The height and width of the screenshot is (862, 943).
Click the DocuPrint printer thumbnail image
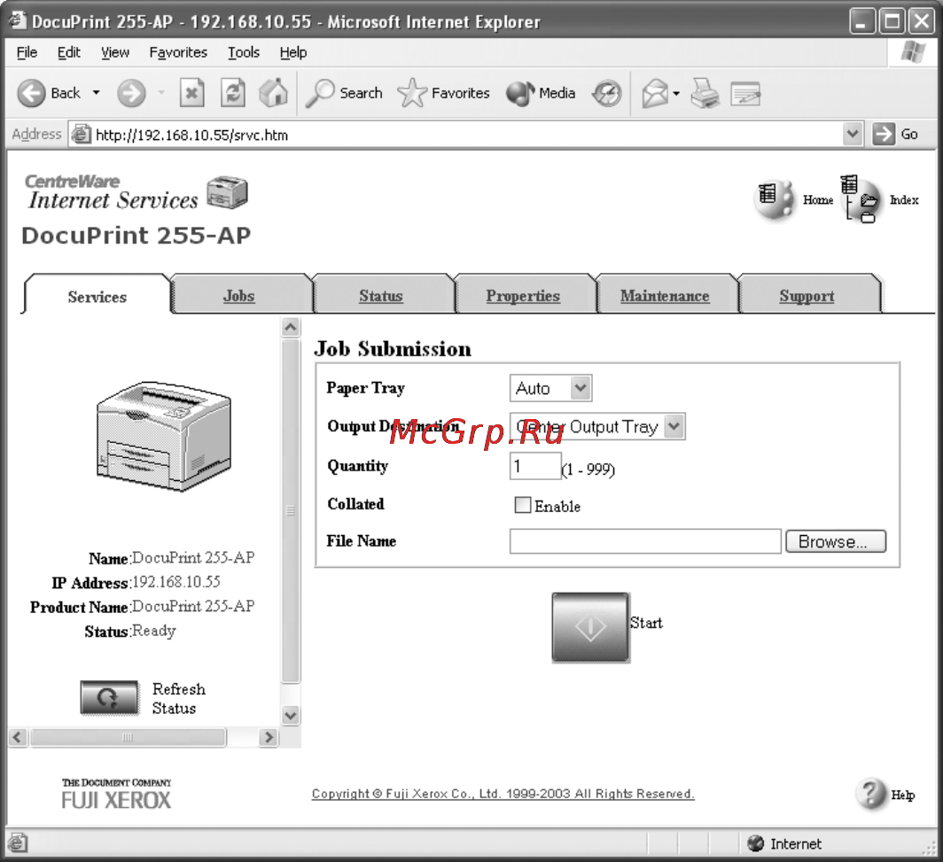164,436
